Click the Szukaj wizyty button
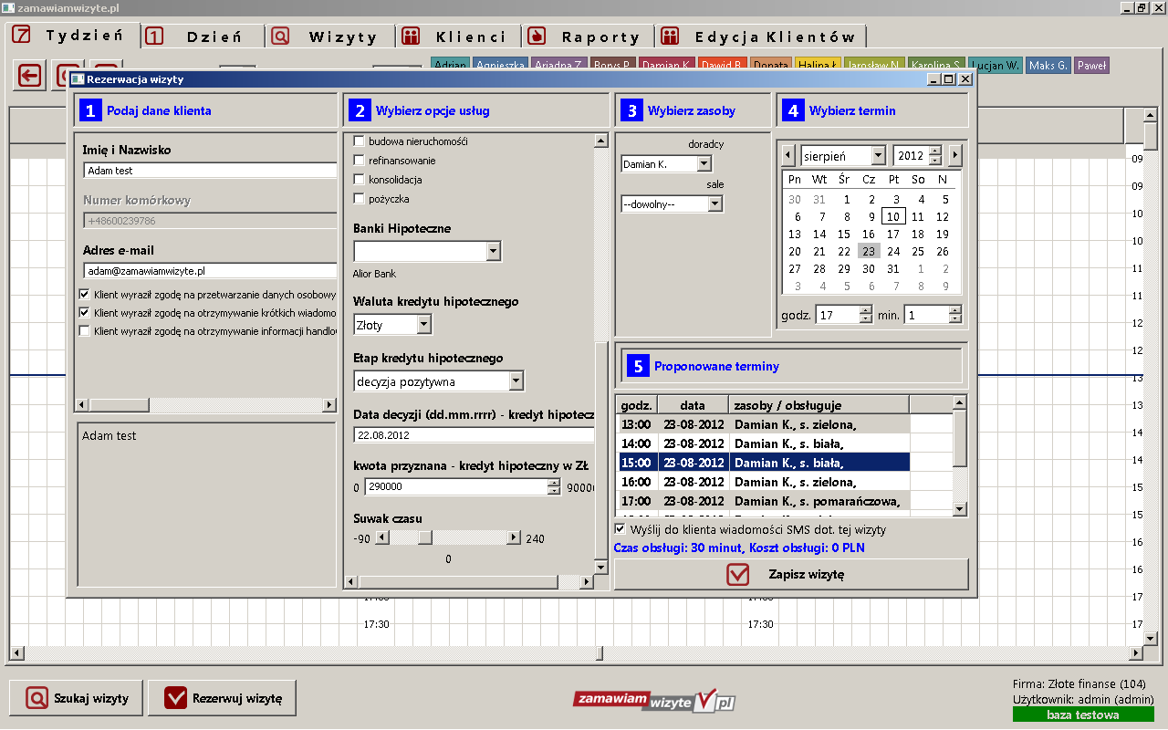The image size is (1168, 730). pos(77,699)
